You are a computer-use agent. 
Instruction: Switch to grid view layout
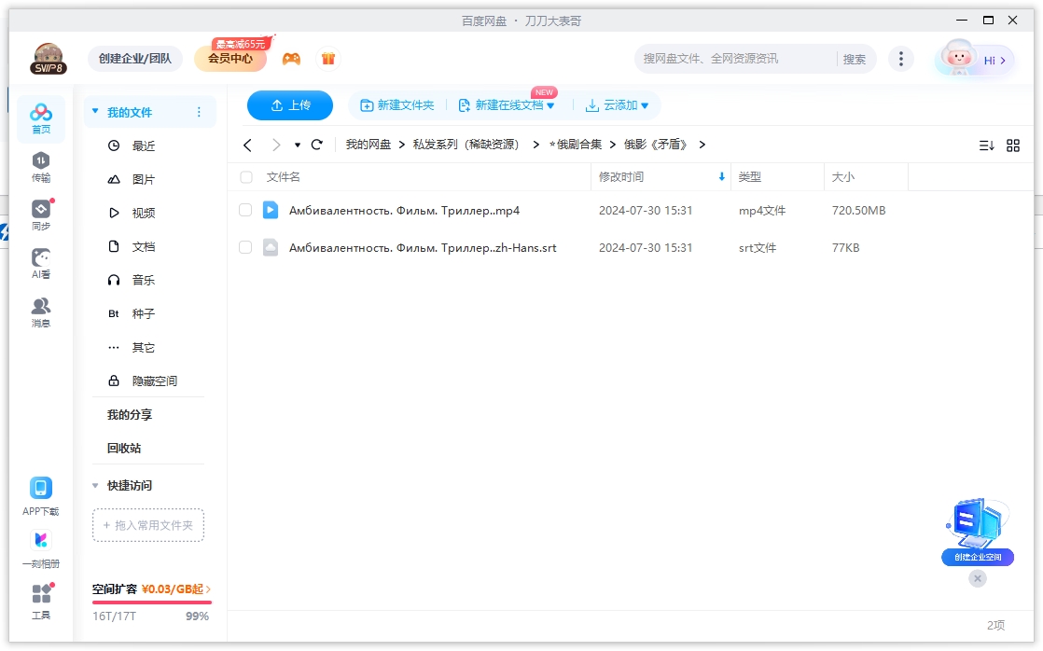(x=1013, y=145)
